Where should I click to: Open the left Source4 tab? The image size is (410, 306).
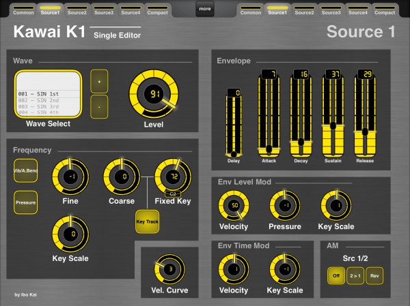pos(131,10)
